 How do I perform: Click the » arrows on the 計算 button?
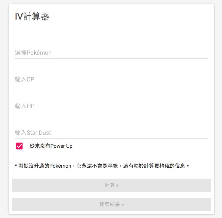click(x=117, y=185)
